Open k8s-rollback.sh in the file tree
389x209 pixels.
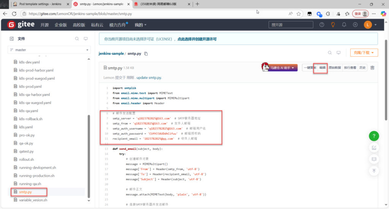[31, 119]
